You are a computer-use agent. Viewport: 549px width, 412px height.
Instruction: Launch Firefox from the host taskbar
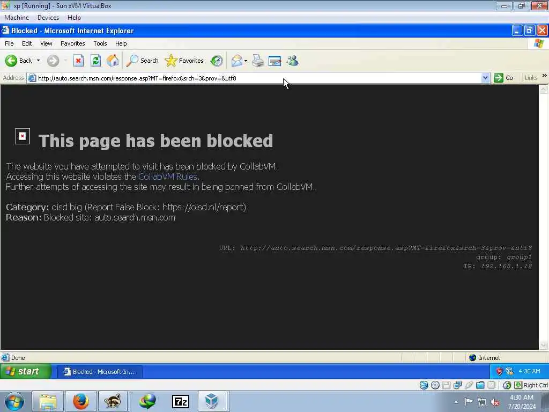tap(80, 401)
